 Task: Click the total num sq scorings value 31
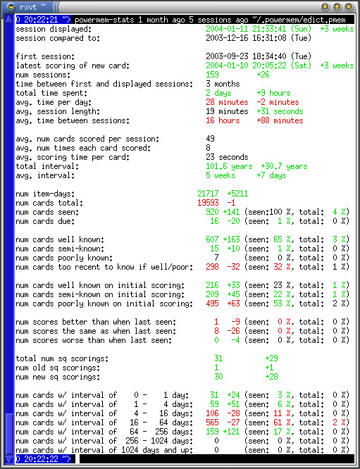point(218,358)
